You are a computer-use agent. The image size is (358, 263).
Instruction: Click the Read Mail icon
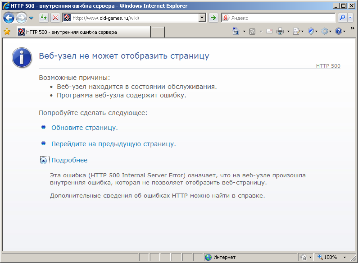[x=269, y=31]
